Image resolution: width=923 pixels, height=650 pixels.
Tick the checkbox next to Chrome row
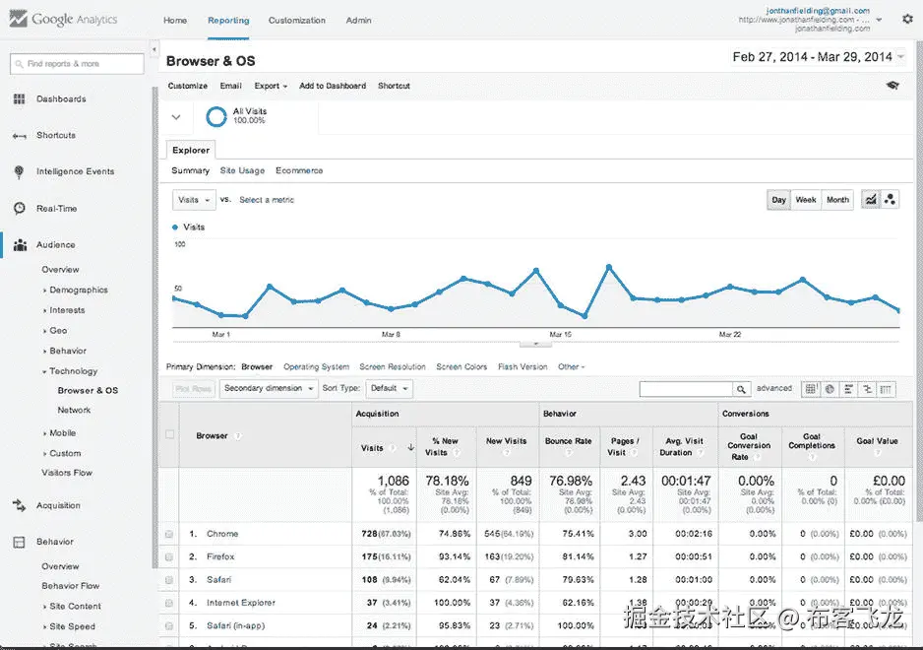click(x=169, y=534)
